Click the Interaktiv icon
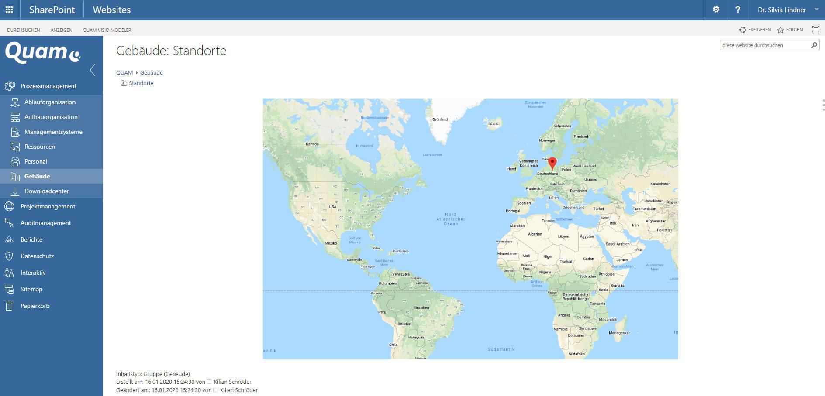Viewport: 825px width, 396px height. [9, 273]
